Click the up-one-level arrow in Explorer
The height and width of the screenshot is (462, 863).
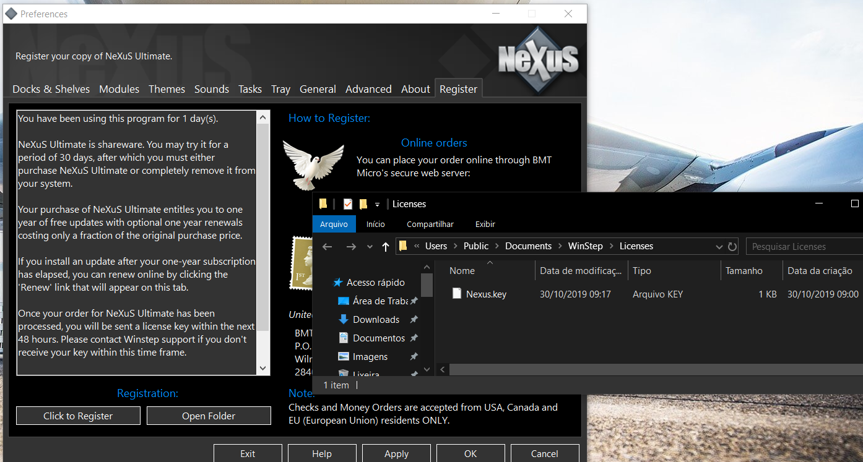click(x=386, y=246)
